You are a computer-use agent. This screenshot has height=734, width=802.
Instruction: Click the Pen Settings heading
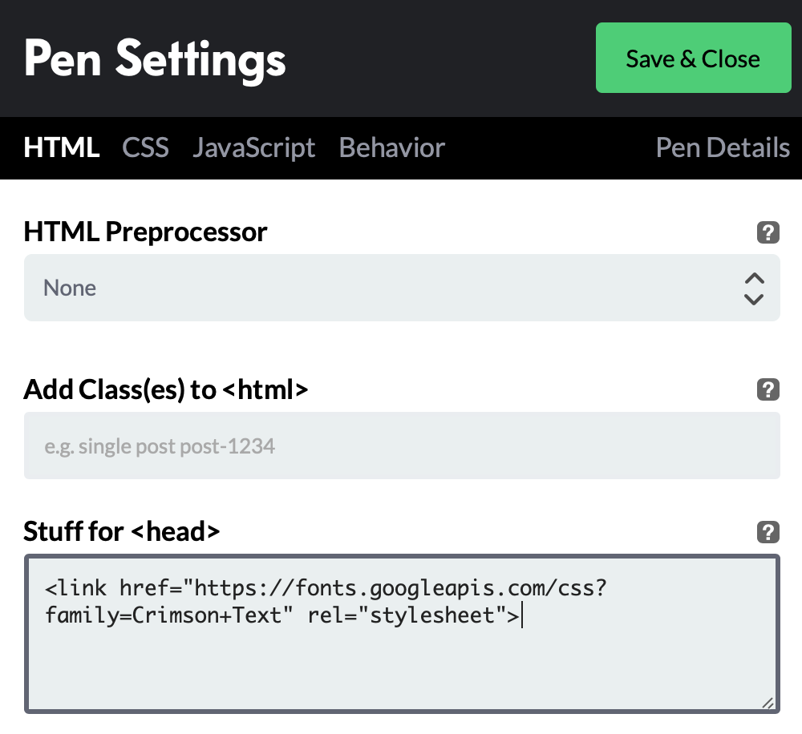coord(155,59)
